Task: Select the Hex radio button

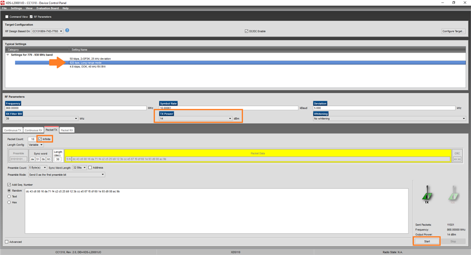Action: [x=9, y=202]
